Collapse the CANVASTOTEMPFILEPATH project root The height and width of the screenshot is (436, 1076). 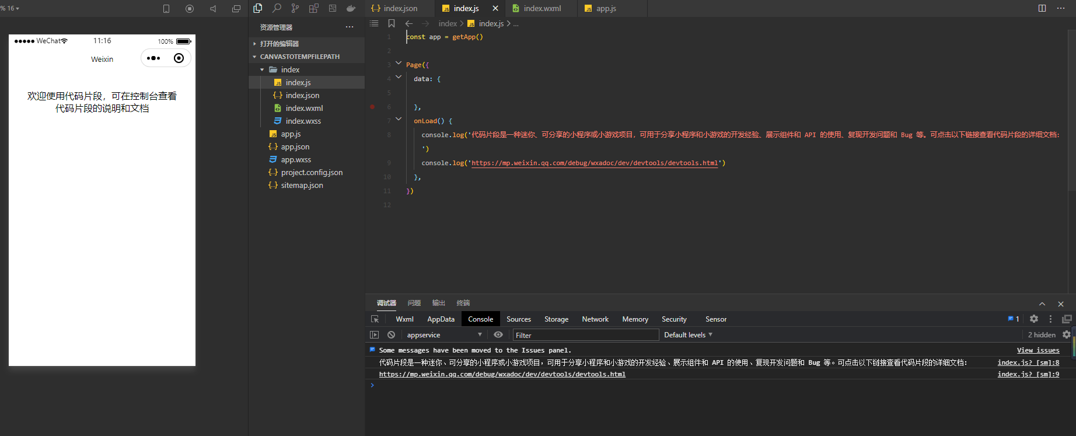pos(307,57)
